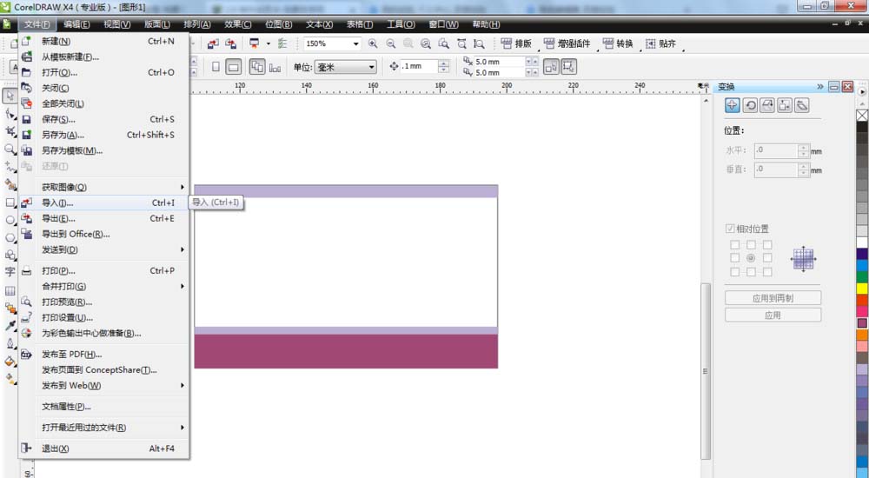Click the nudge offset .1 mm field

420,67
